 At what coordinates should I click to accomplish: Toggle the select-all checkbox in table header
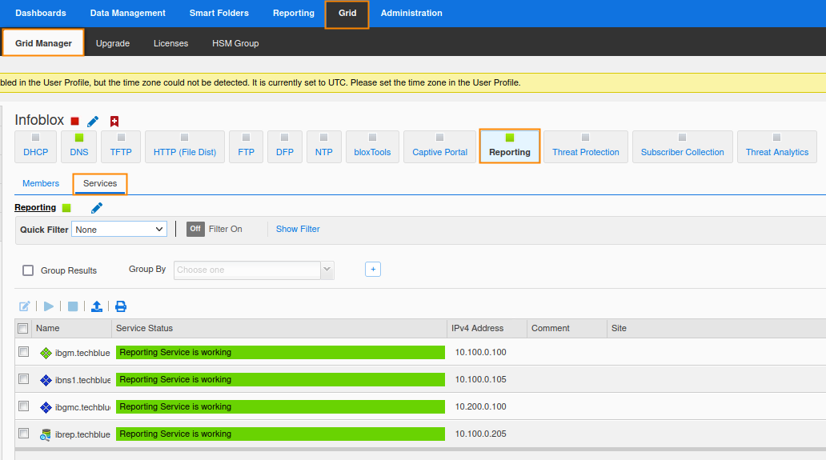point(22,329)
